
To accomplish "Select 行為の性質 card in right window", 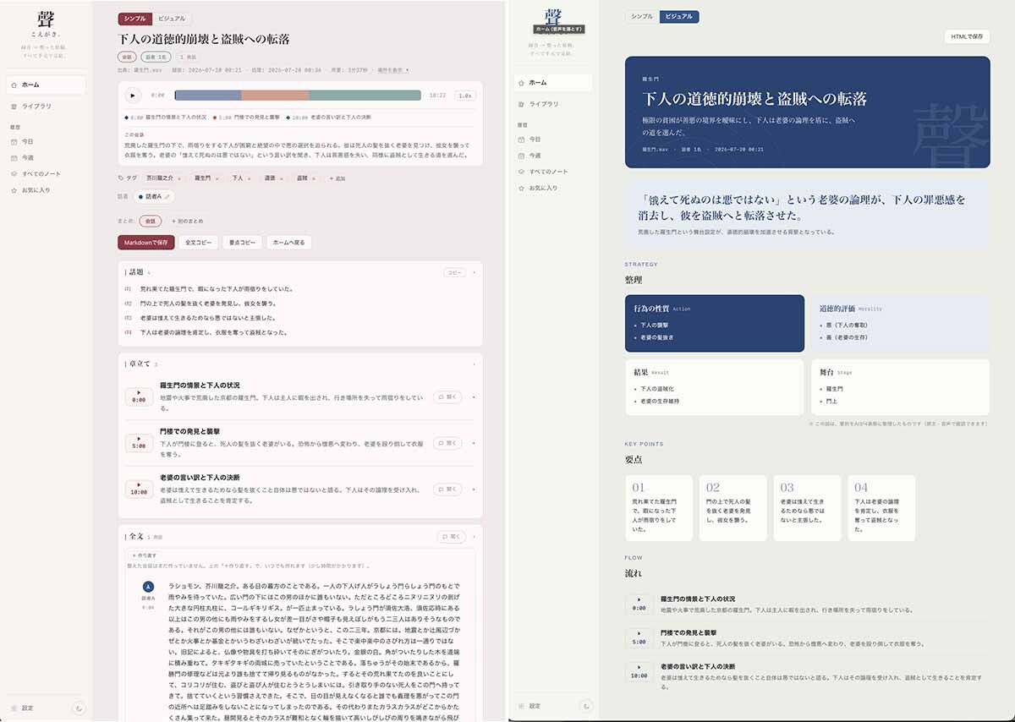I will pos(715,323).
